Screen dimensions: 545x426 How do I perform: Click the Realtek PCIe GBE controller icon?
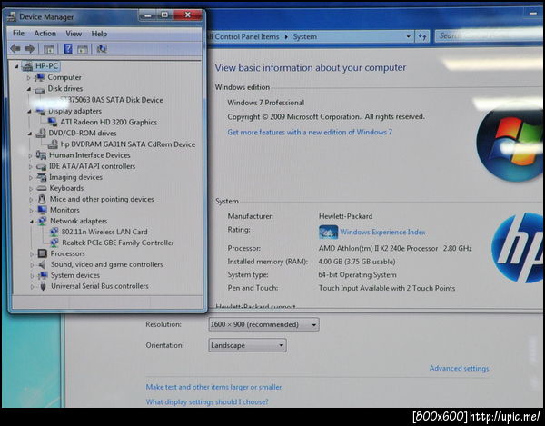click(x=54, y=243)
